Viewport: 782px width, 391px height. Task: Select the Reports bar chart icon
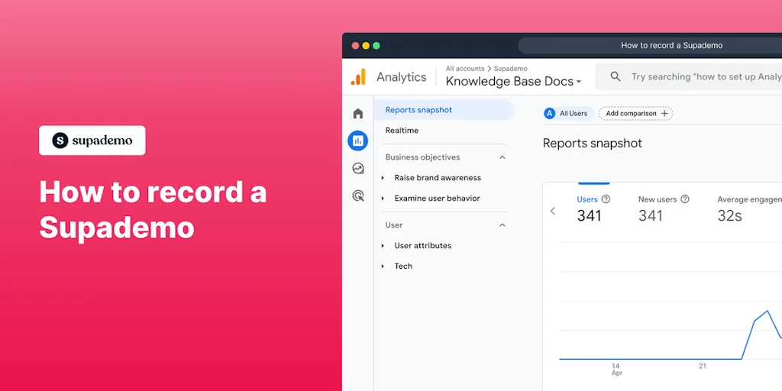(357, 141)
